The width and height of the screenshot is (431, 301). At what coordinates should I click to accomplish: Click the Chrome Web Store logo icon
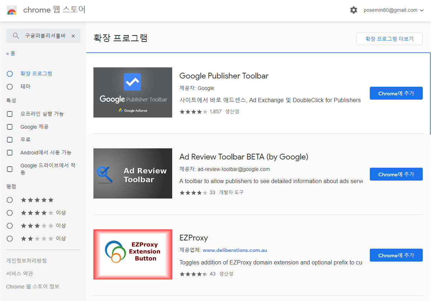12,10
